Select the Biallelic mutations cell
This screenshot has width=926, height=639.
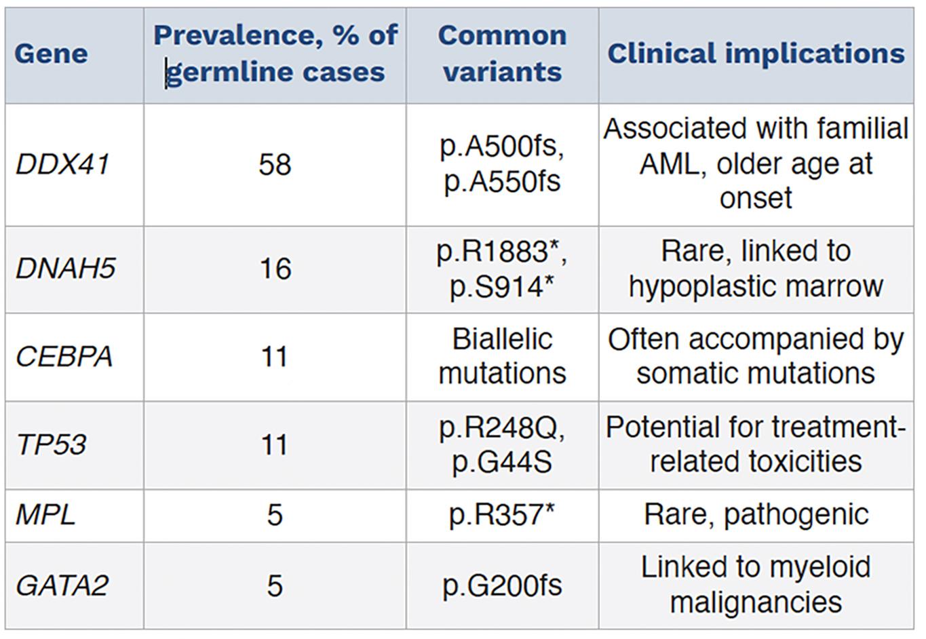pyautogui.click(x=502, y=357)
